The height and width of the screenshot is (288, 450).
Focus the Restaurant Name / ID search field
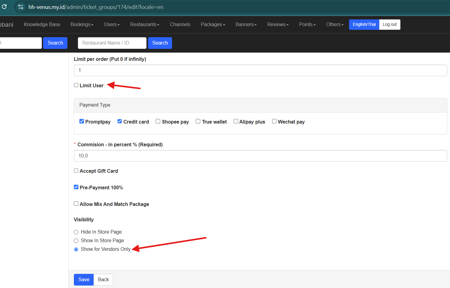[112, 43]
